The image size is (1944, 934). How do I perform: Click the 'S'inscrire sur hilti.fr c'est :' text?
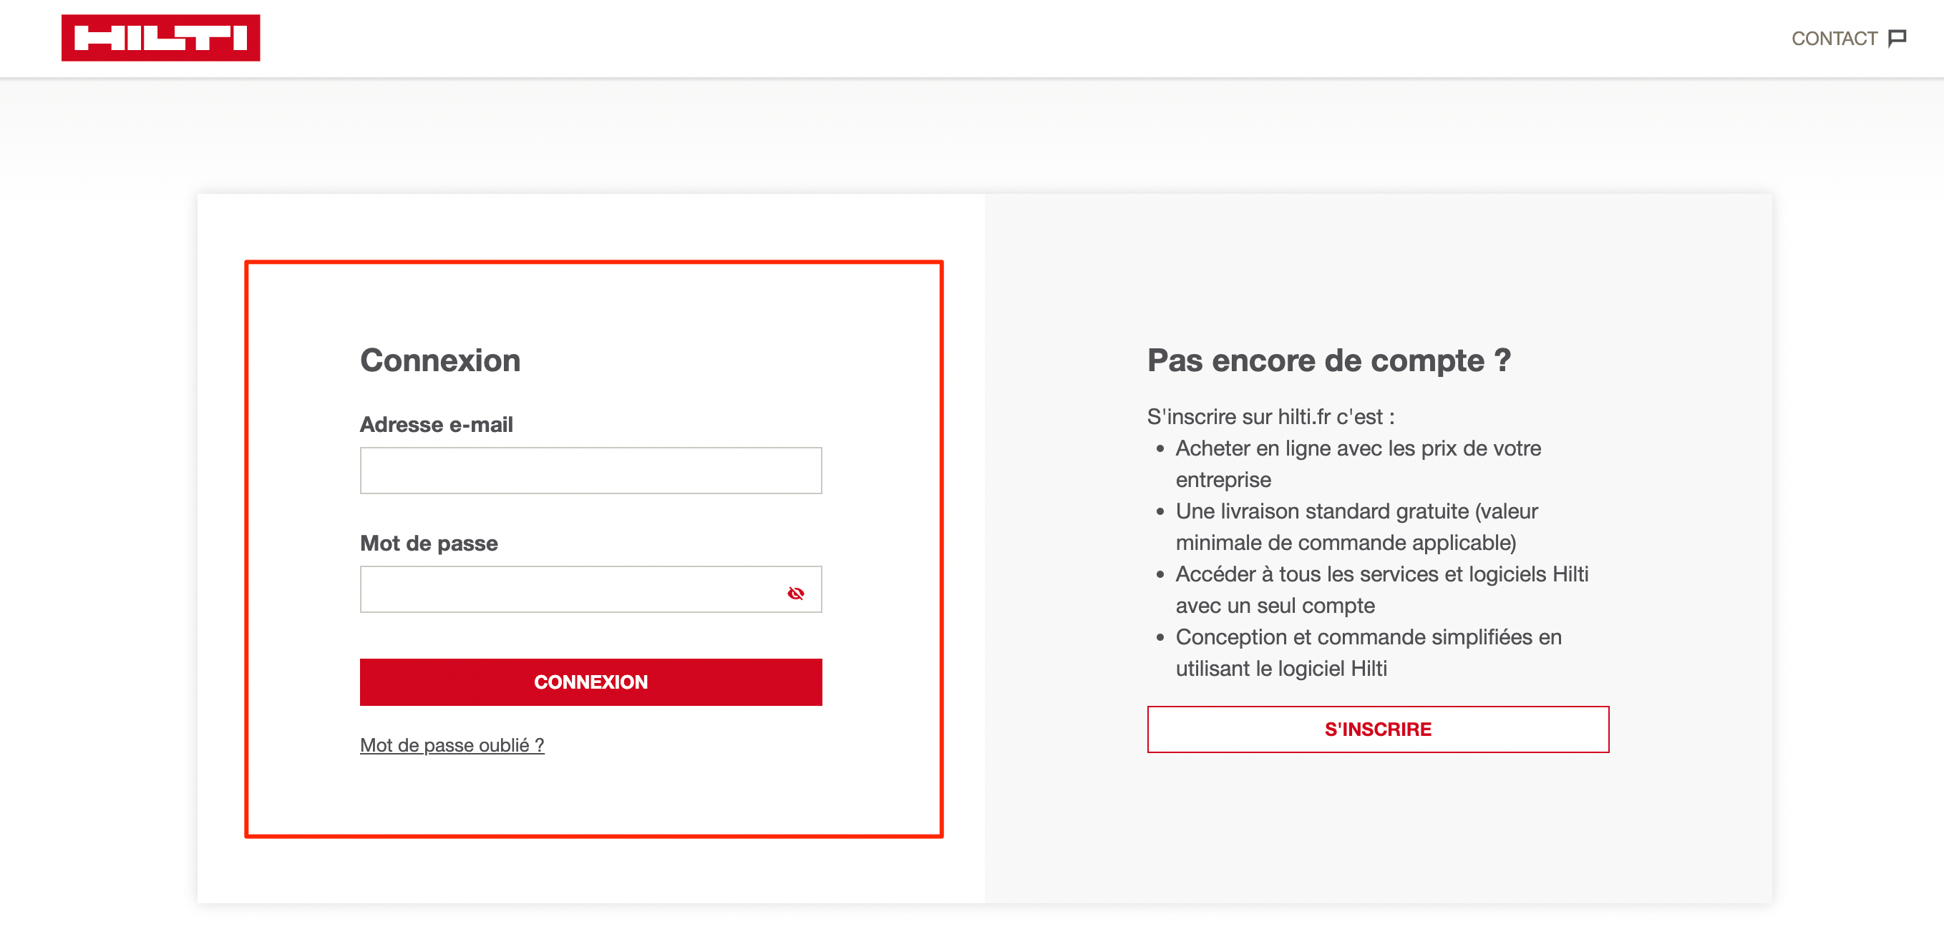1271,416
